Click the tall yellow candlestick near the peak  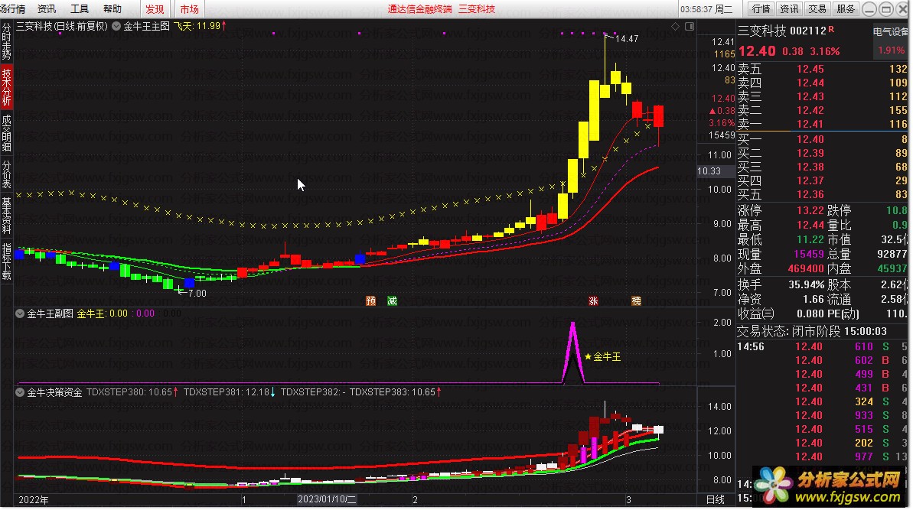pos(595,111)
